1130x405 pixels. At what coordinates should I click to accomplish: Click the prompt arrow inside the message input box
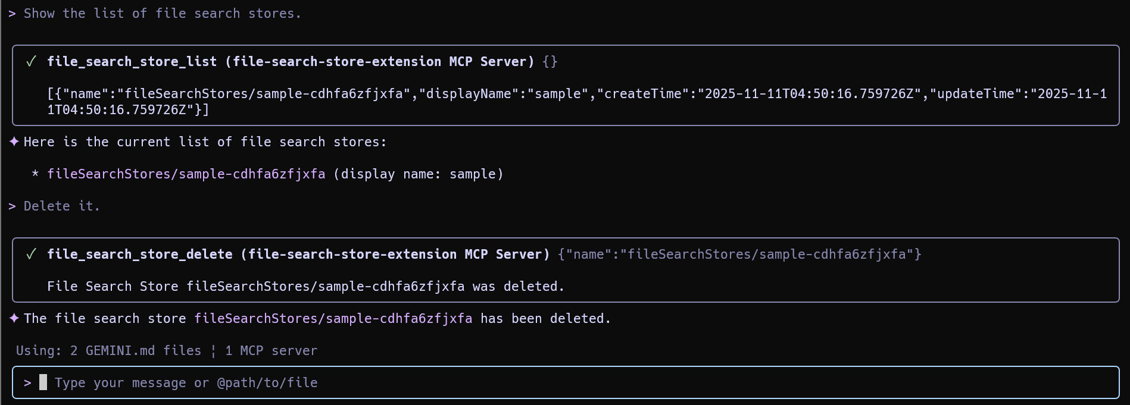[27, 383]
